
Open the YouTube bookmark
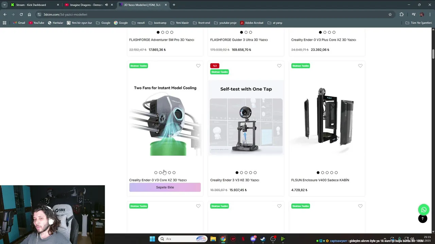[x=36, y=23]
